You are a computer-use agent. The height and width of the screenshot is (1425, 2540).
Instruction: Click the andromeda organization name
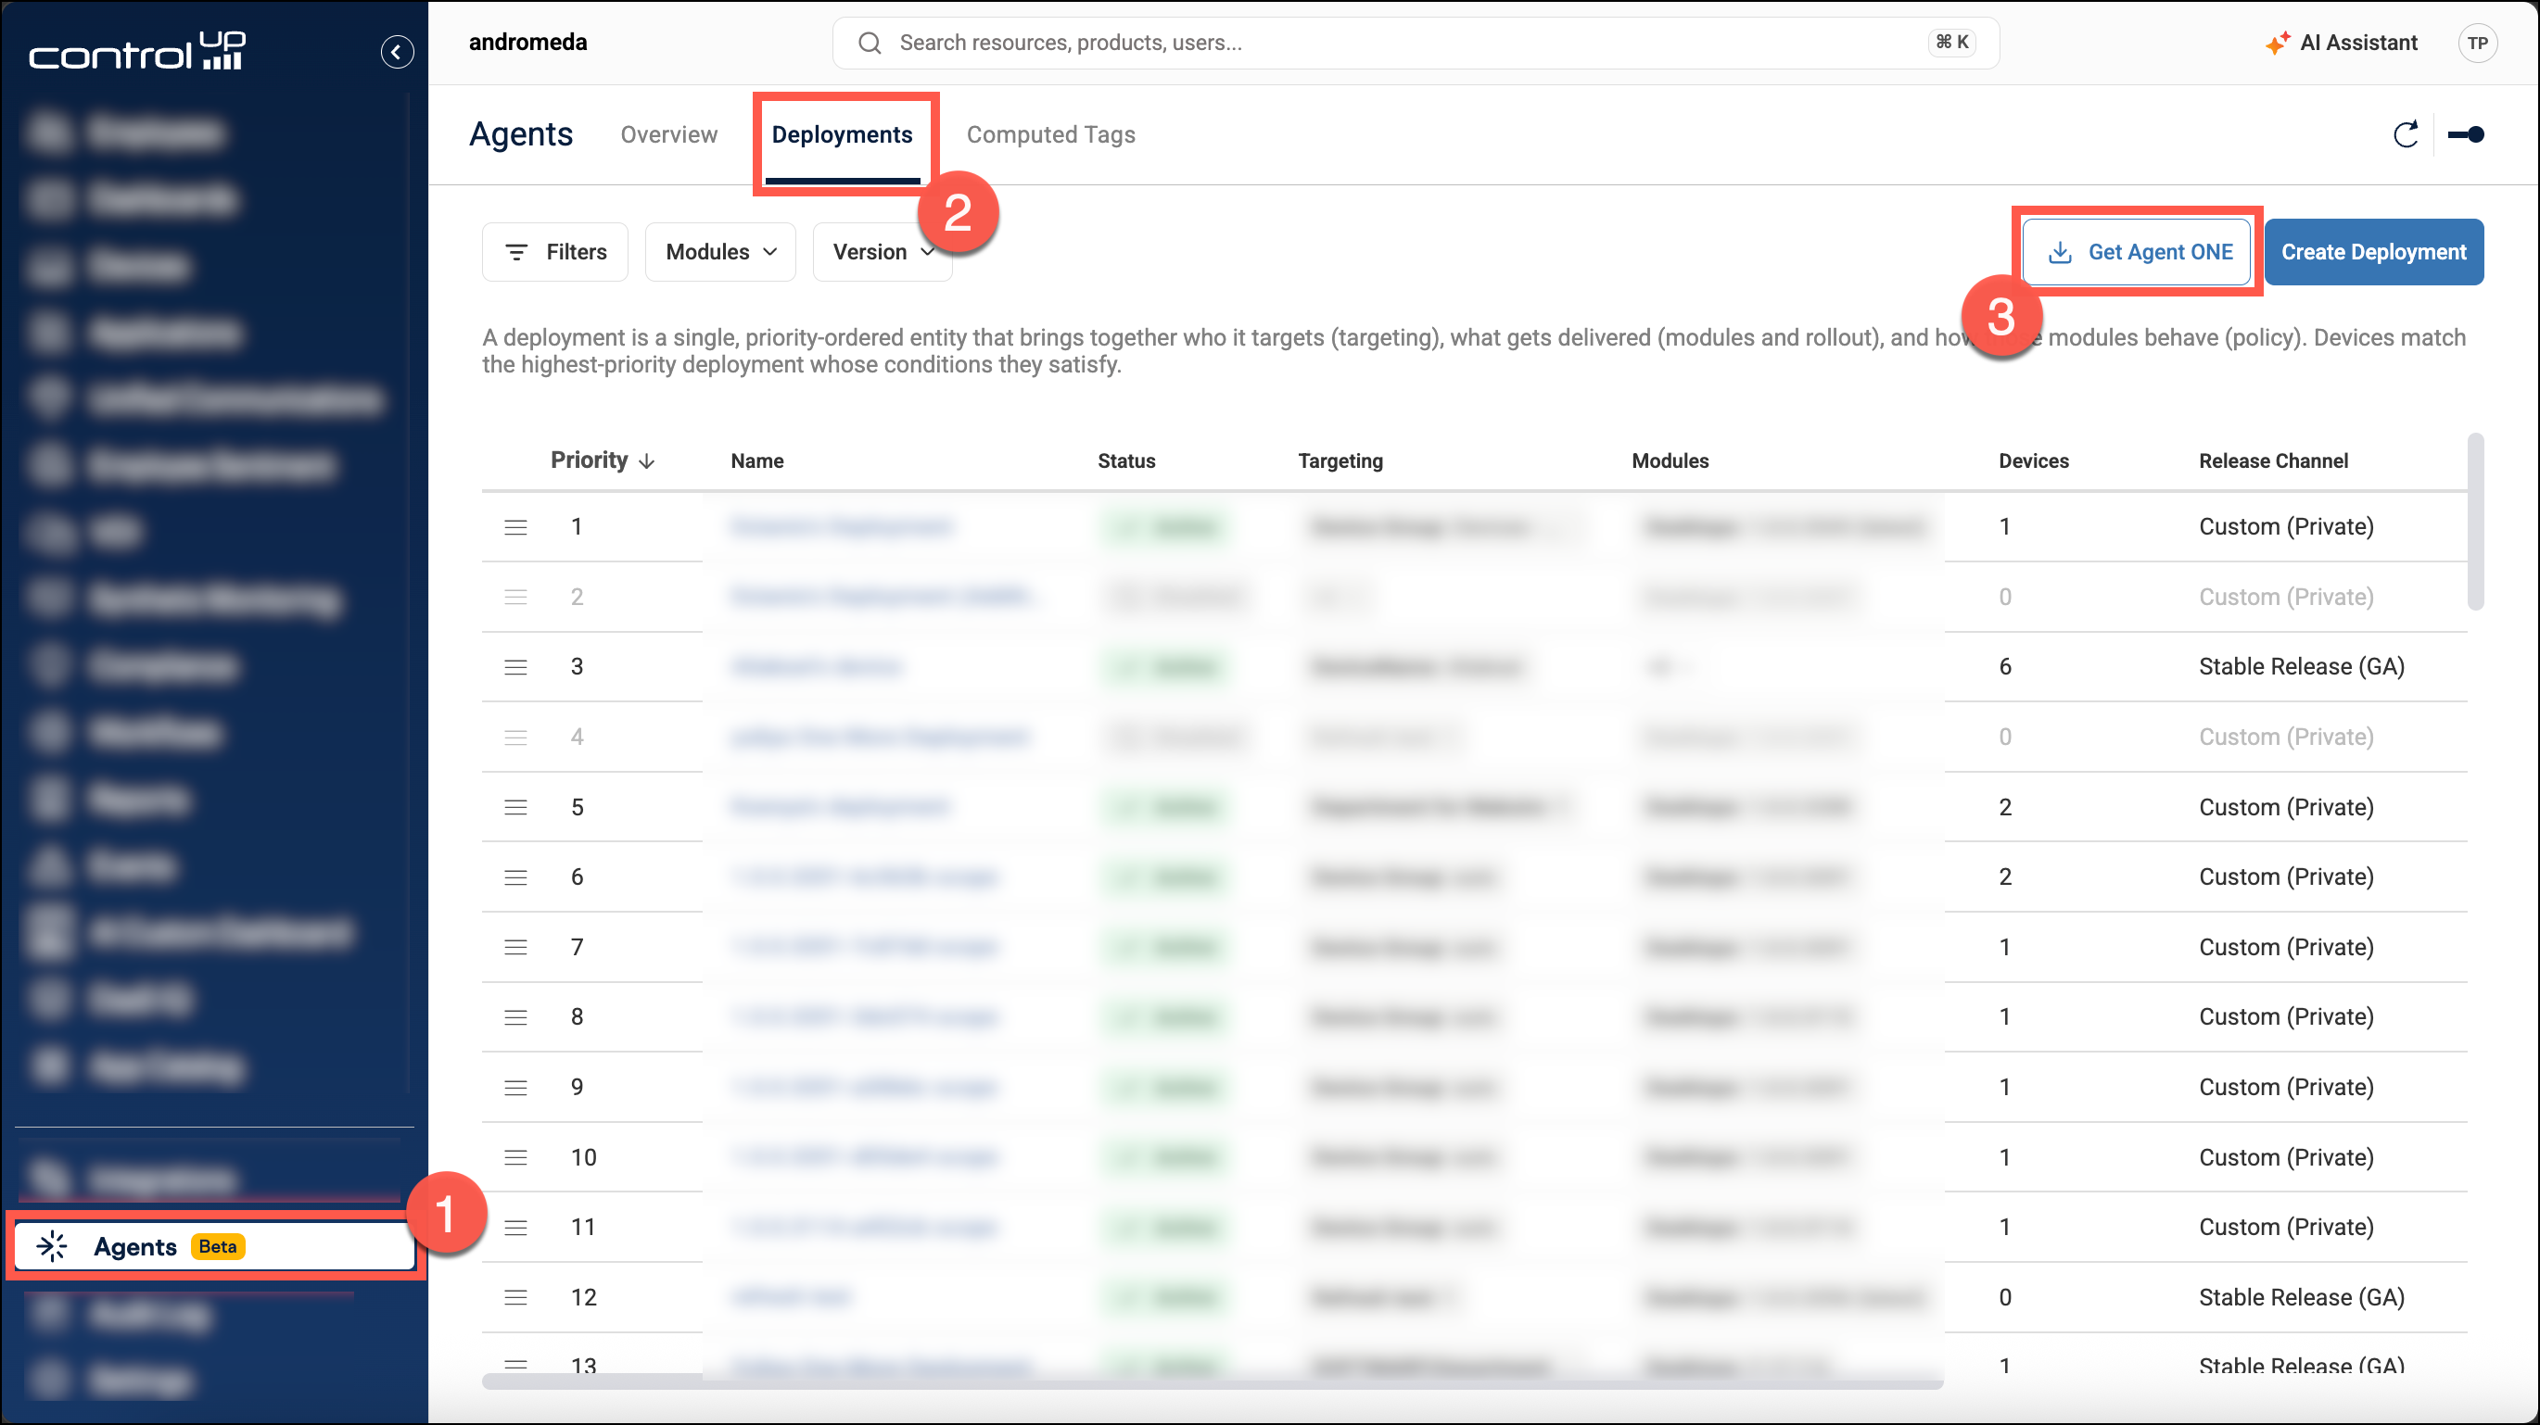point(527,43)
